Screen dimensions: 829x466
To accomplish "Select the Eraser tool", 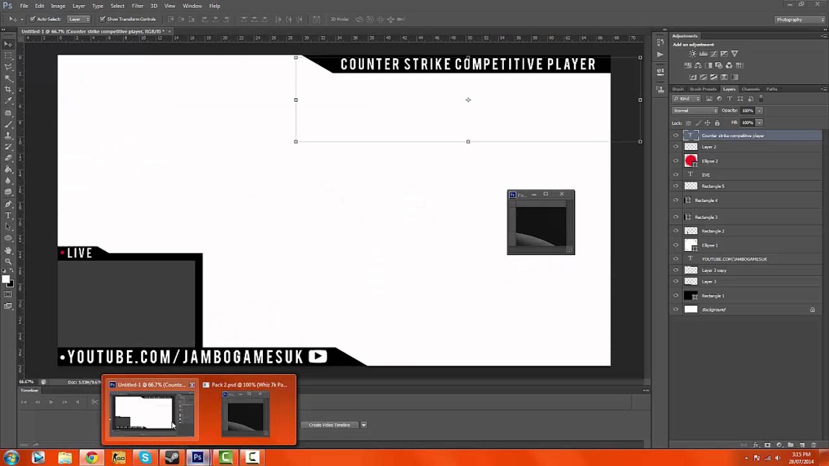I will [x=8, y=158].
